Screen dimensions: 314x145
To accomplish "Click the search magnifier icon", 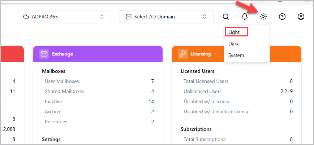I will [x=226, y=17].
